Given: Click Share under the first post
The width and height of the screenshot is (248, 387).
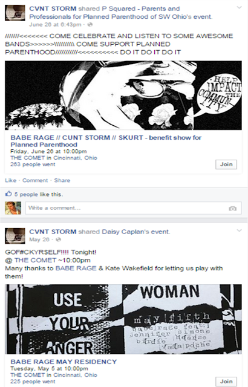Looking at the screenshot, I should tap(62, 180).
